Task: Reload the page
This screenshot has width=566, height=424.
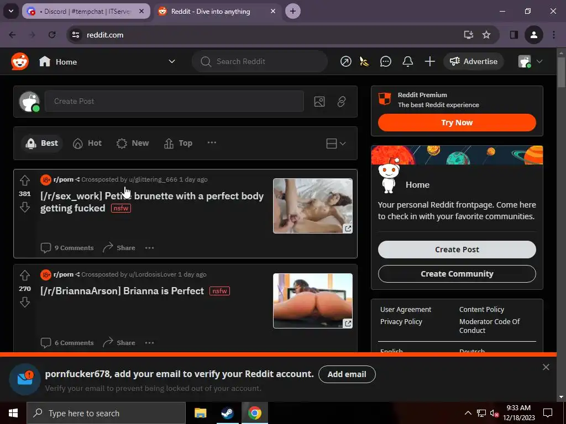Action: pos(52,35)
